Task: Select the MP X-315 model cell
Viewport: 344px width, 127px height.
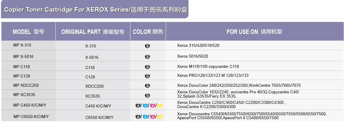Action: click(x=22, y=45)
